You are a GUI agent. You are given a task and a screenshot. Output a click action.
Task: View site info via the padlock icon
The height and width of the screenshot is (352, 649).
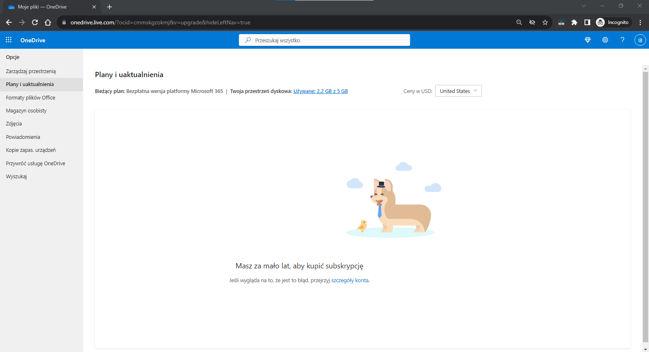pos(64,22)
